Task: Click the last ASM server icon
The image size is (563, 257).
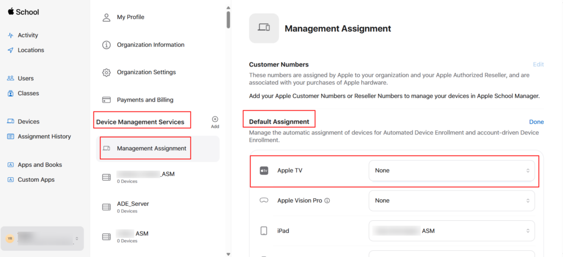Action: pos(106,237)
